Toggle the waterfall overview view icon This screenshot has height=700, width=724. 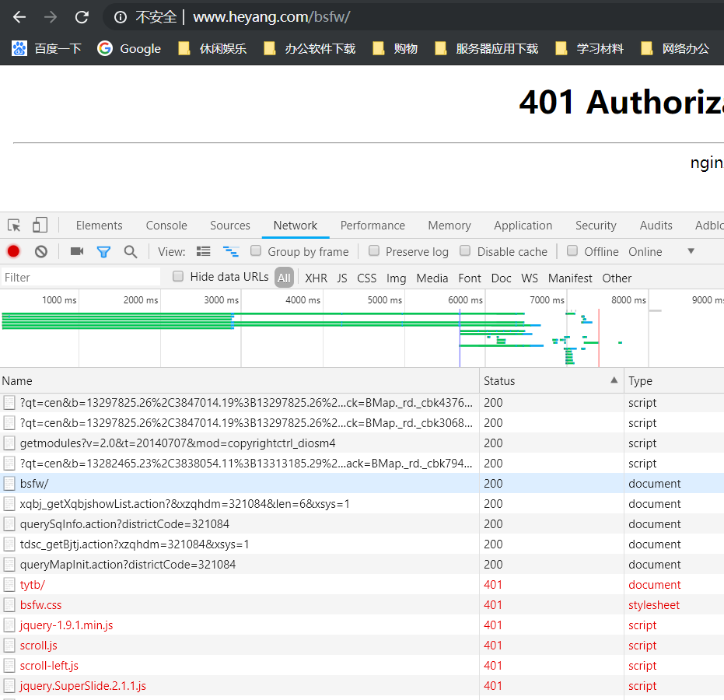pos(231,251)
